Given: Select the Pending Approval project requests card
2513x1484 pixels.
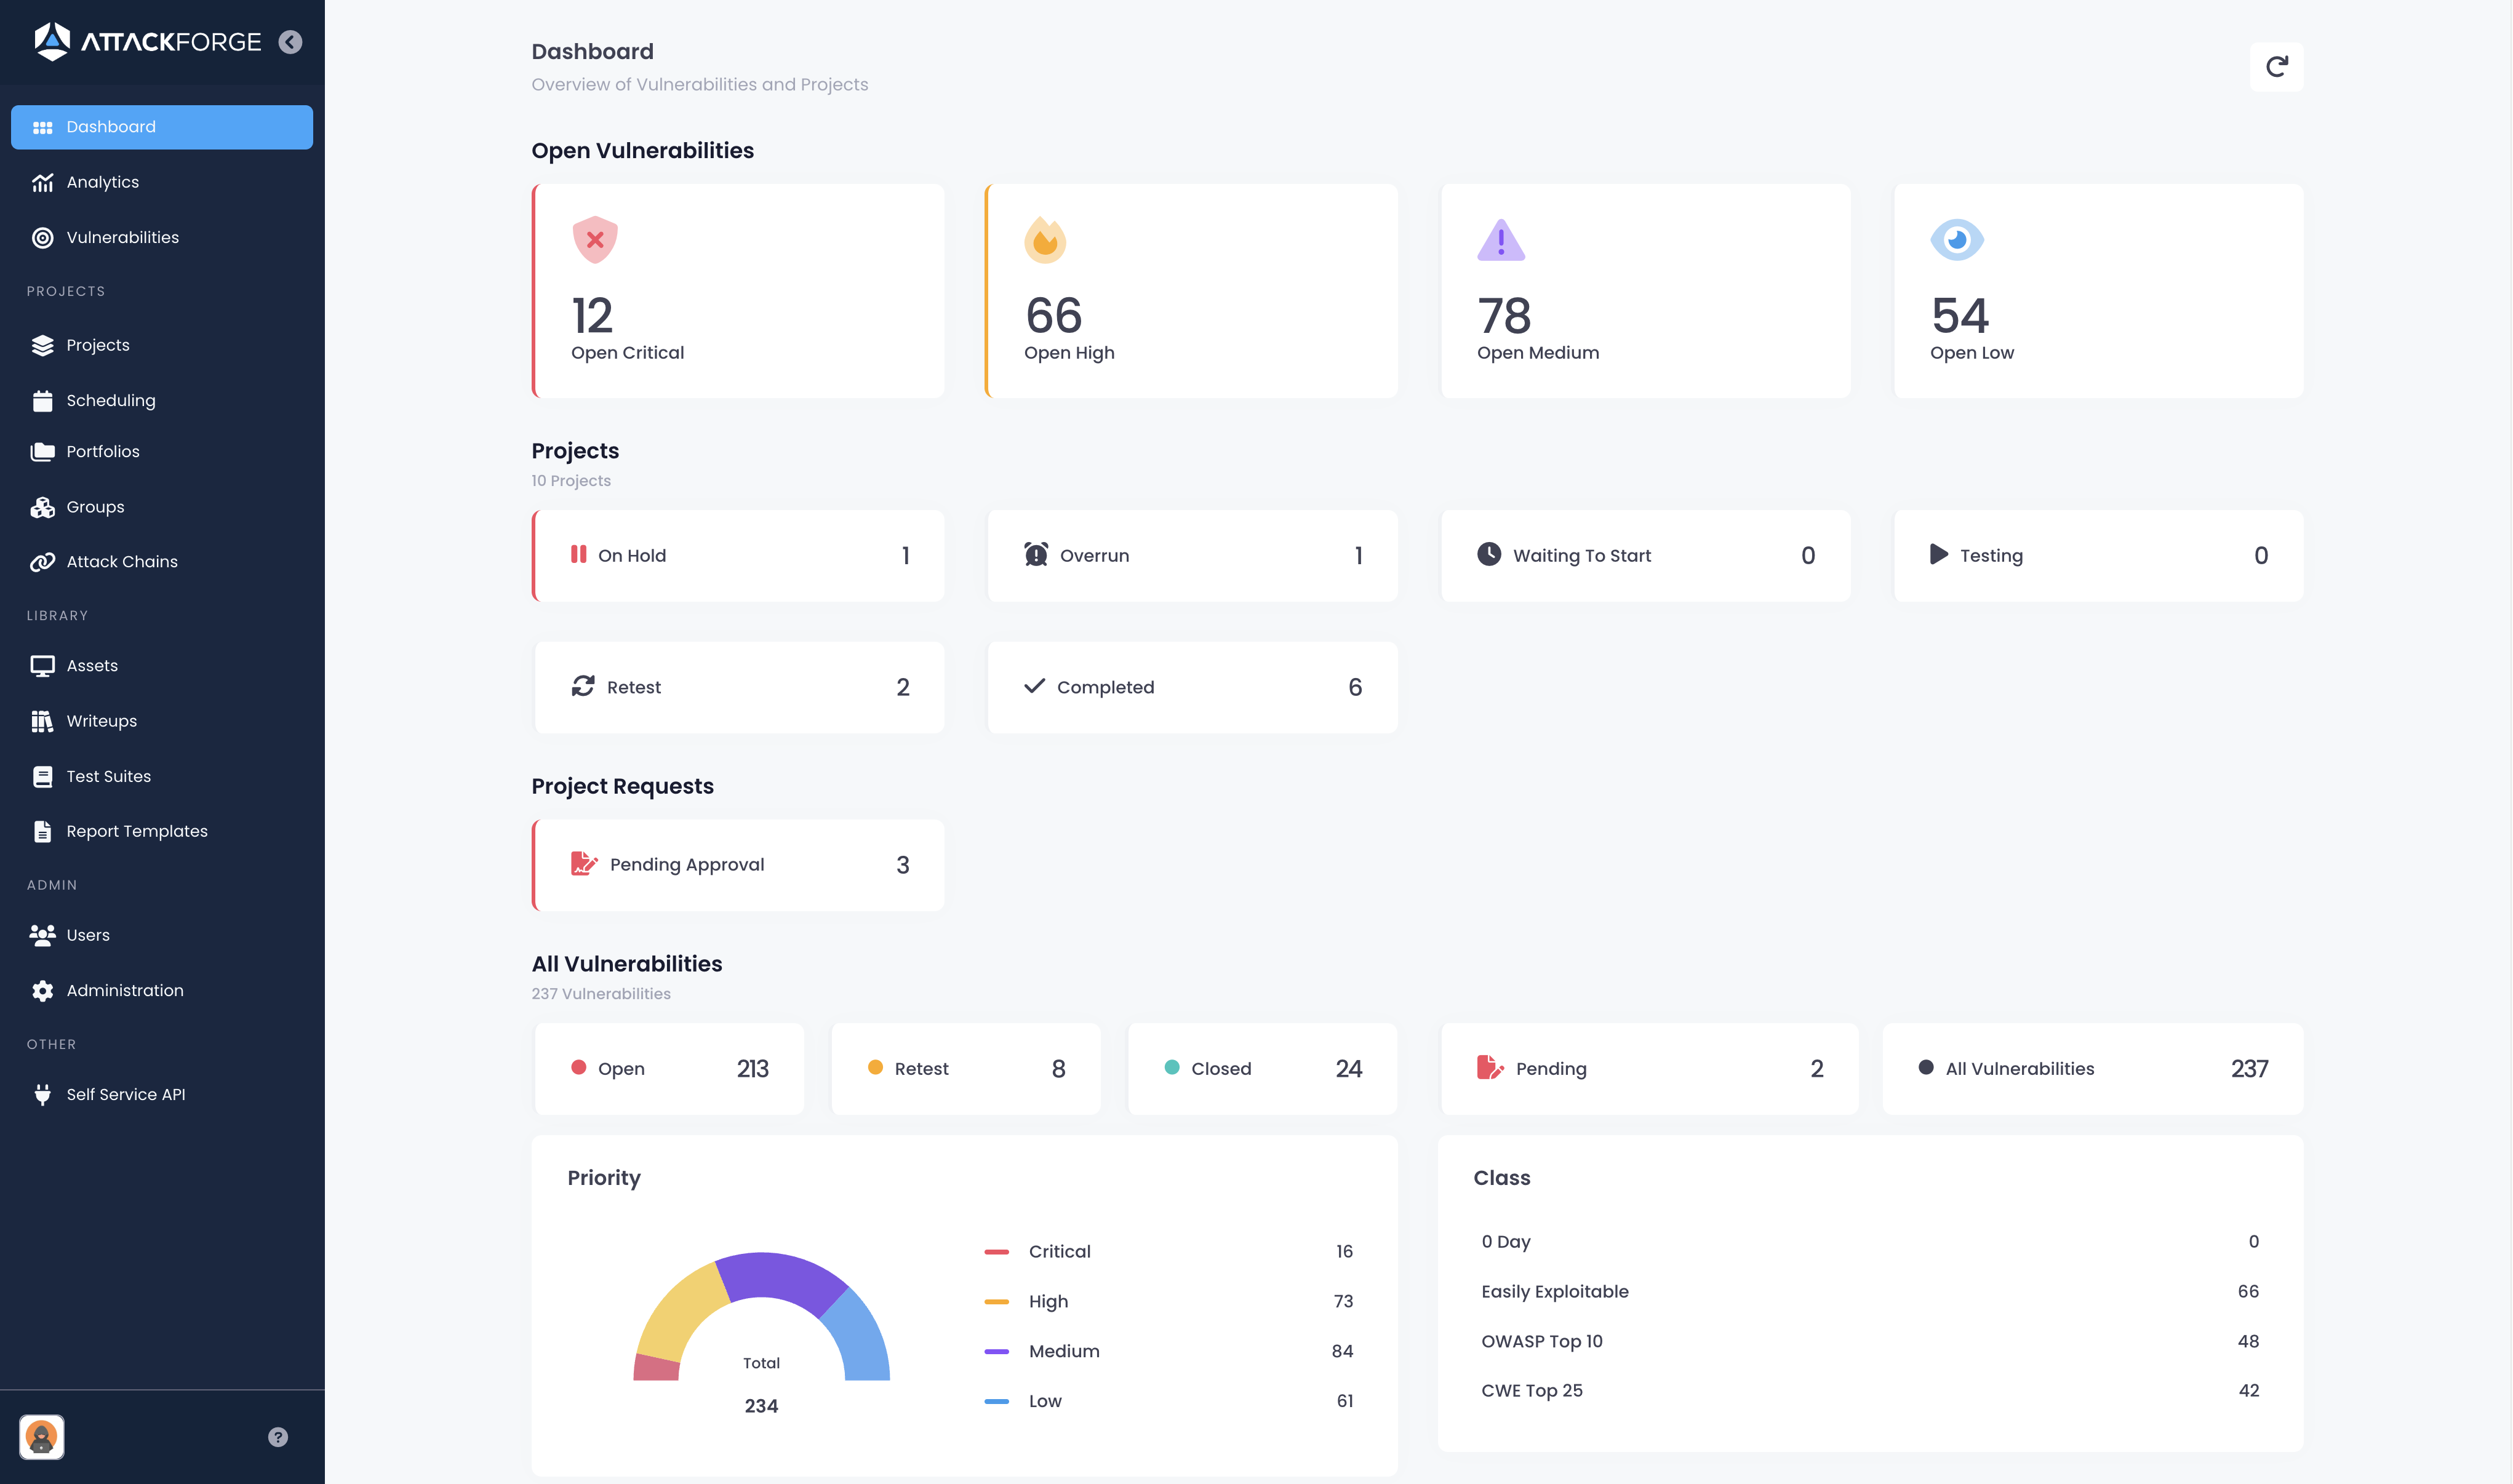Looking at the screenshot, I should [x=738, y=865].
